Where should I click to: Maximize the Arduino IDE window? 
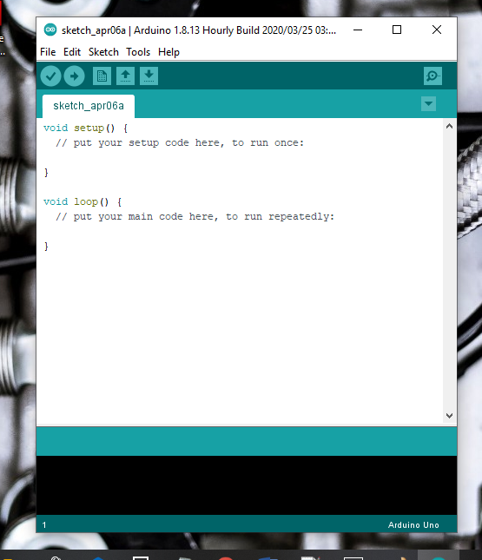(x=397, y=30)
